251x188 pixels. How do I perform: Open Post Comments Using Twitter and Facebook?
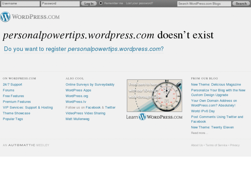click(x=217, y=119)
